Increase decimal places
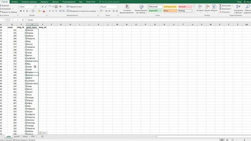The width and height of the screenshot is (251, 141). (113, 11)
